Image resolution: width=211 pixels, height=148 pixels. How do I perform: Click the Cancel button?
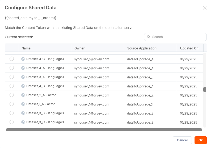point(182,140)
